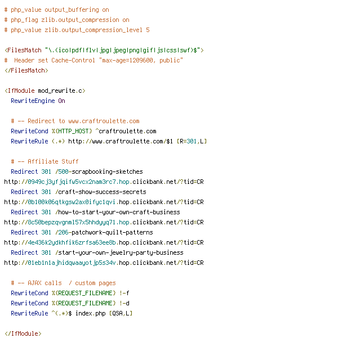Click the 'zlib.output_compression_level 5' comment line
Screen dimensions: 338x343
[77, 30]
